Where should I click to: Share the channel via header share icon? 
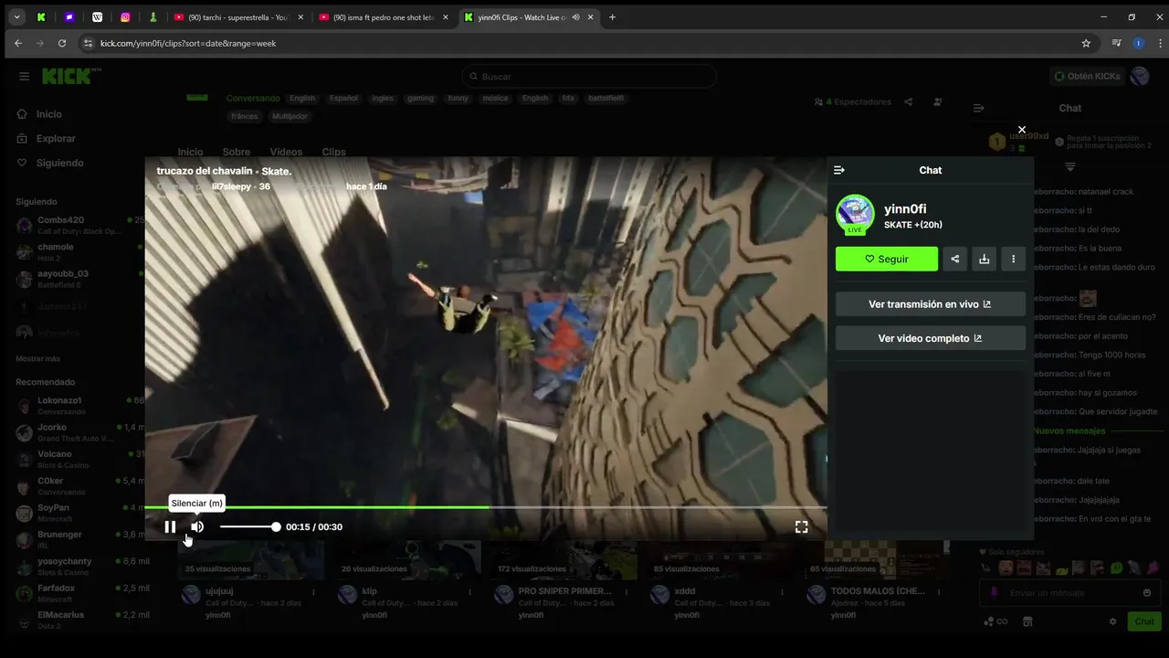pos(909,102)
